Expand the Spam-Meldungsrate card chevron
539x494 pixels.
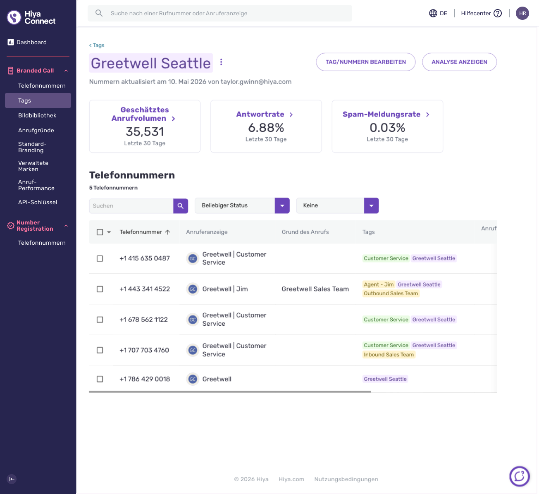coord(427,115)
